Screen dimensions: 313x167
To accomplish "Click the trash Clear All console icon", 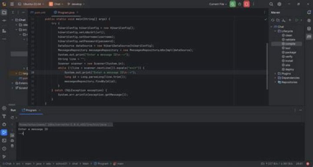I will tap(12, 146).
